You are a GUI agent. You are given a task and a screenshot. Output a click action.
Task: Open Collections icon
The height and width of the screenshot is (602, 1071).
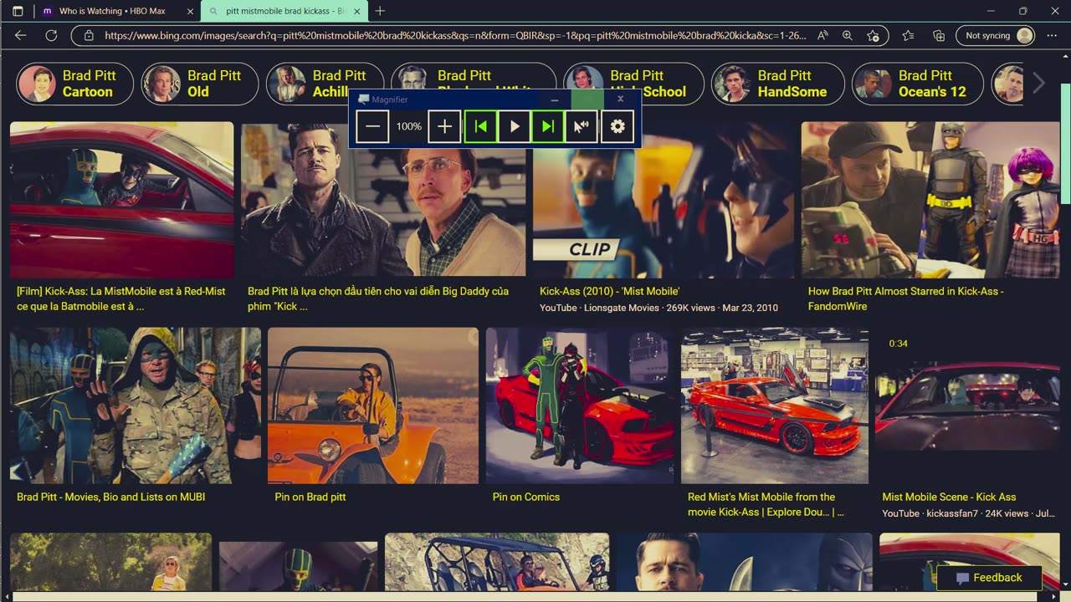tap(939, 36)
